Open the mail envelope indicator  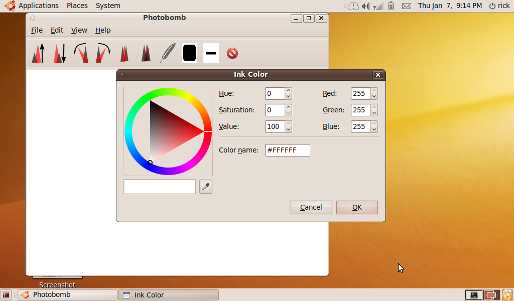[x=407, y=6]
